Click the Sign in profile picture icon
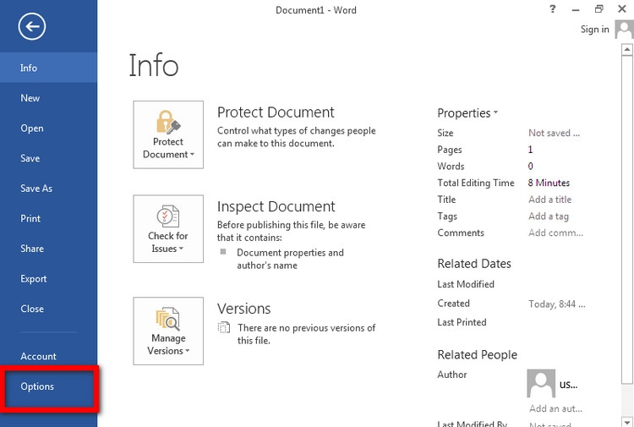The width and height of the screenshot is (634, 427). (x=625, y=30)
